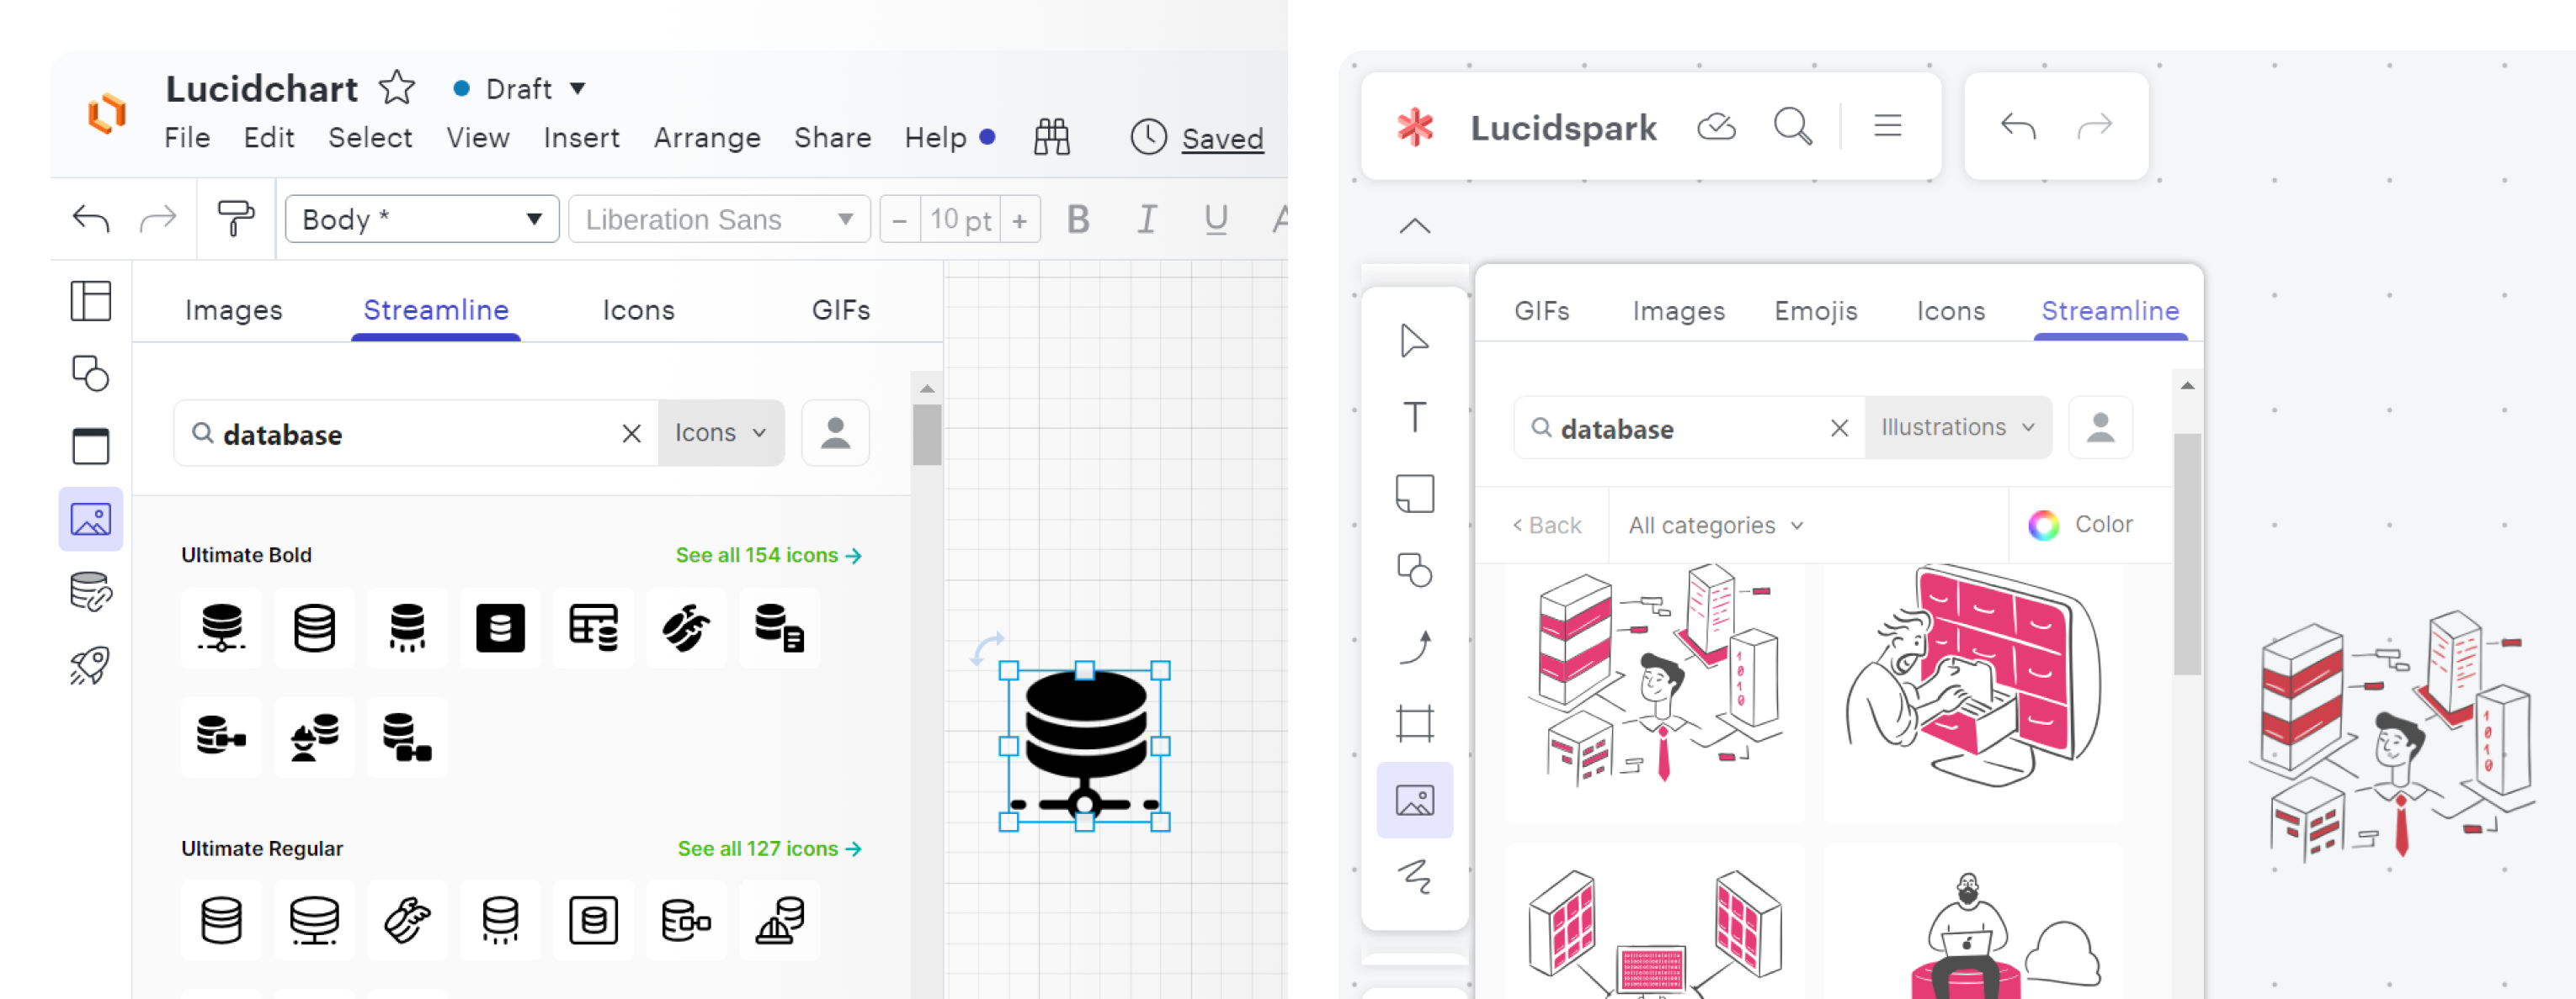Screen dimensions: 2576x999
Task: Select the freehand draw tool in Lucidspark
Action: (1414, 876)
